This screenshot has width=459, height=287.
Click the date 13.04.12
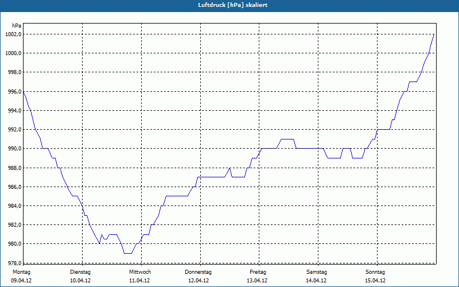(257, 281)
